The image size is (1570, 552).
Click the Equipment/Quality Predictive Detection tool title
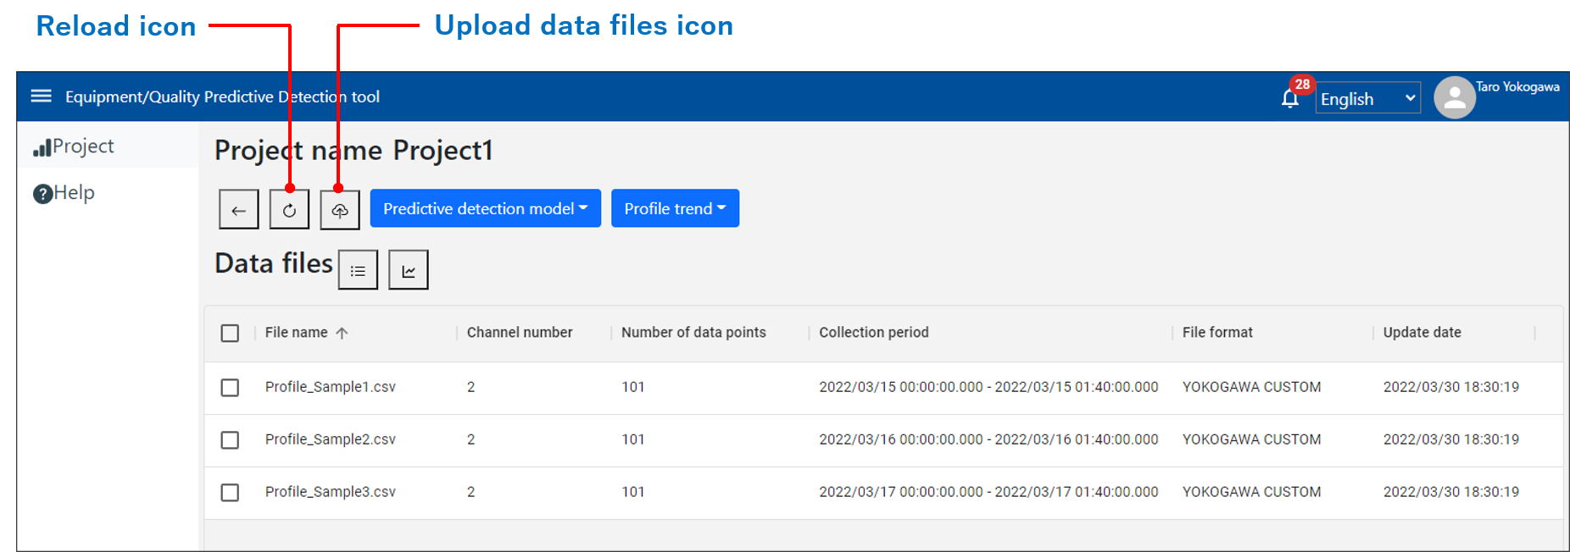(222, 97)
